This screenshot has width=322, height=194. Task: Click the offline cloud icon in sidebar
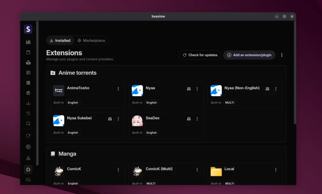tap(28, 180)
